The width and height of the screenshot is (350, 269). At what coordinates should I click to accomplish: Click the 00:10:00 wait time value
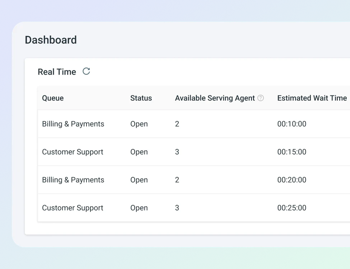pyautogui.click(x=291, y=124)
